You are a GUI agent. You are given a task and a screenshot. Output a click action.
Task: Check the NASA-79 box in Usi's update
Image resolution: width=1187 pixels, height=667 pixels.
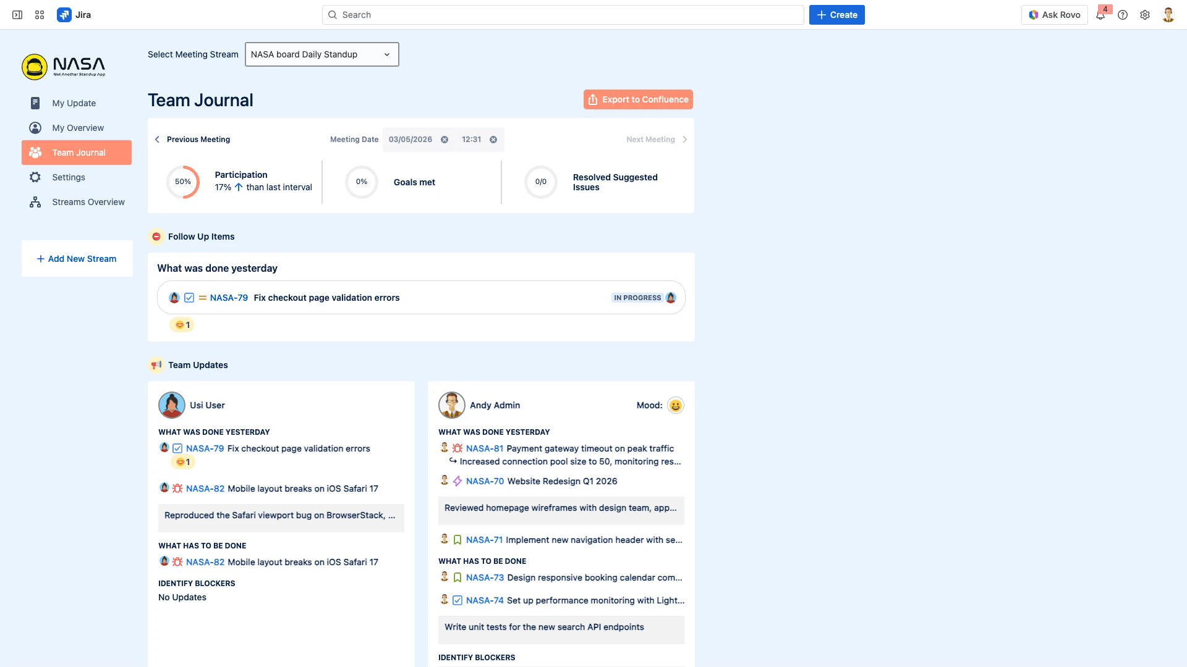coord(176,448)
